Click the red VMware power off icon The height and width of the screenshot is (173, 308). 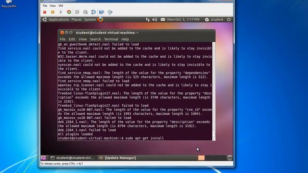45,12
